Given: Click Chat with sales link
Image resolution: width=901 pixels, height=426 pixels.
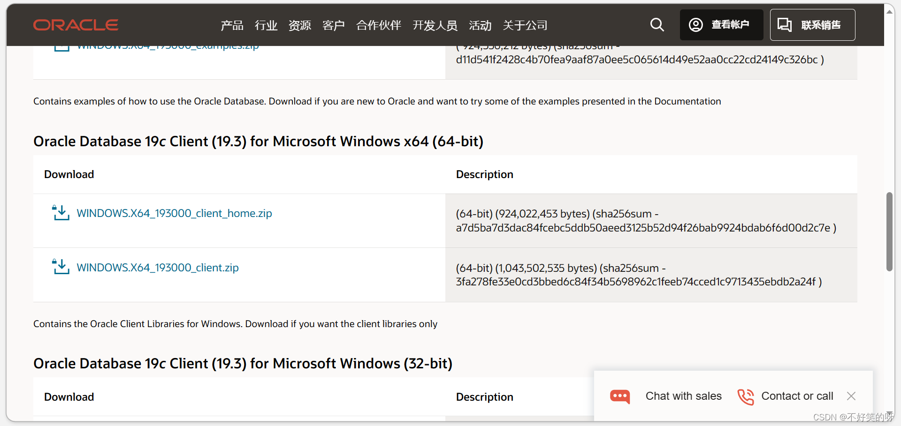Looking at the screenshot, I should pyautogui.click(x=683, y=396).
